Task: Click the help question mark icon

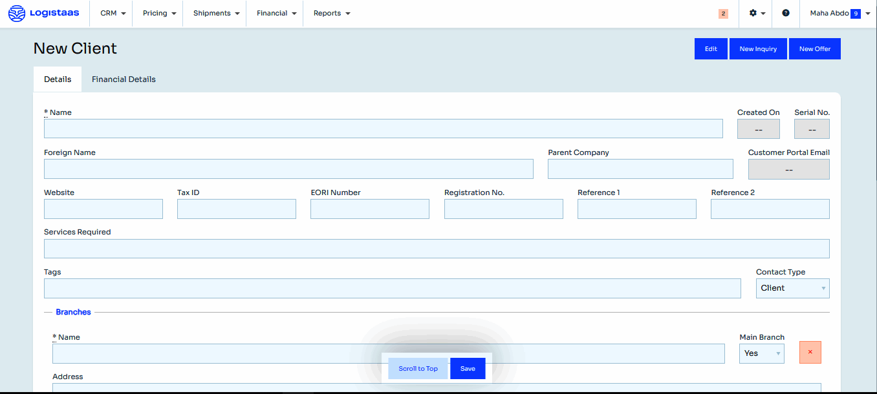Action: point(785,13)
